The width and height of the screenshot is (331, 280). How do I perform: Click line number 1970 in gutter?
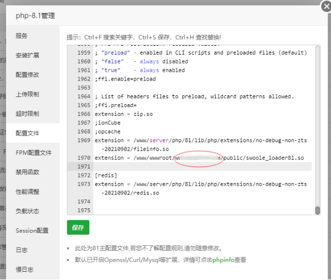[84, 158]
